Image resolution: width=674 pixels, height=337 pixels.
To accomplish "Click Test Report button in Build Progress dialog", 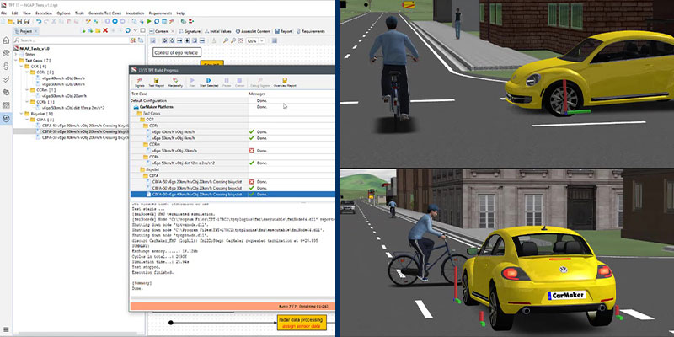I will tap(157, 83).
